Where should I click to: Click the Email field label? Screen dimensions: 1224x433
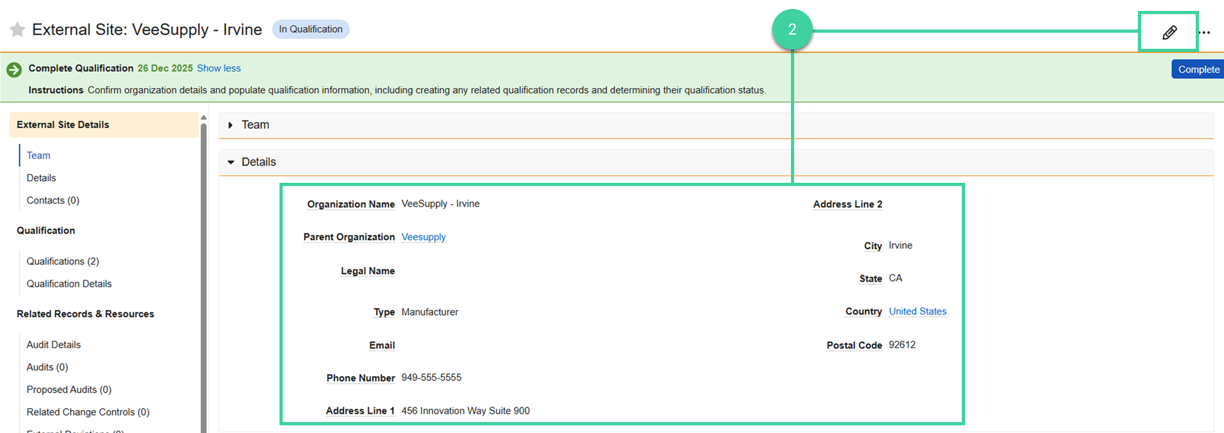[382, 345]
